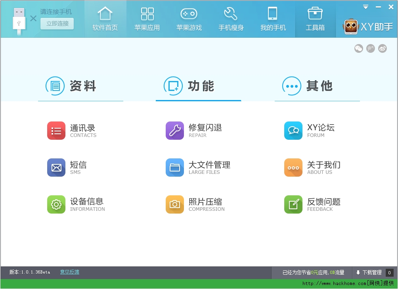Click the Tencent Weibo share icon
This screenshot has width=398, height=289.
(x=370, y=48)
